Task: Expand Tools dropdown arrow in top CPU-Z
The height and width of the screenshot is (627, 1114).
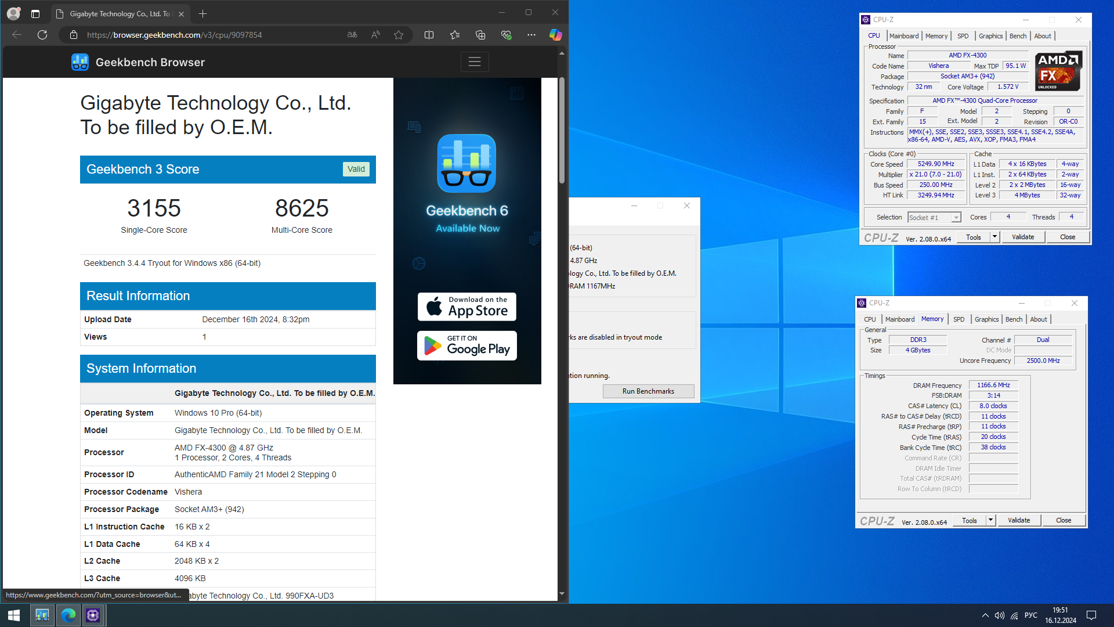Action: pyautogui.click(x=994, y=237)
